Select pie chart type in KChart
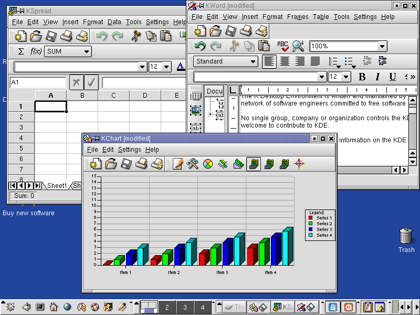This screenshot has width=420, height=315. (208, 164)
